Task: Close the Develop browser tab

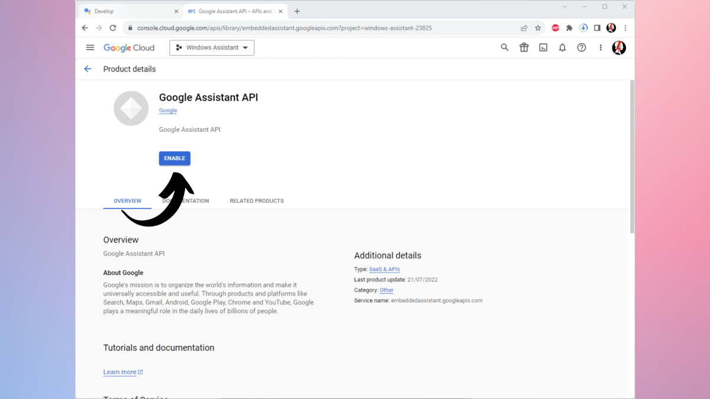Action: [176, 11]
